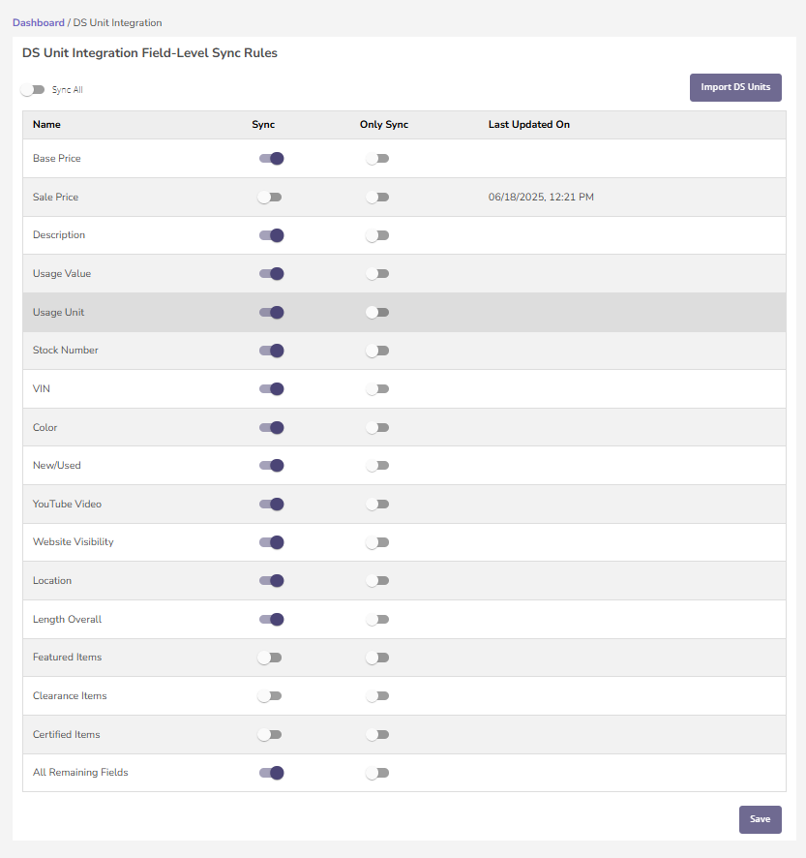Toggle Only Sync for Usage Unit

point(377,313)
